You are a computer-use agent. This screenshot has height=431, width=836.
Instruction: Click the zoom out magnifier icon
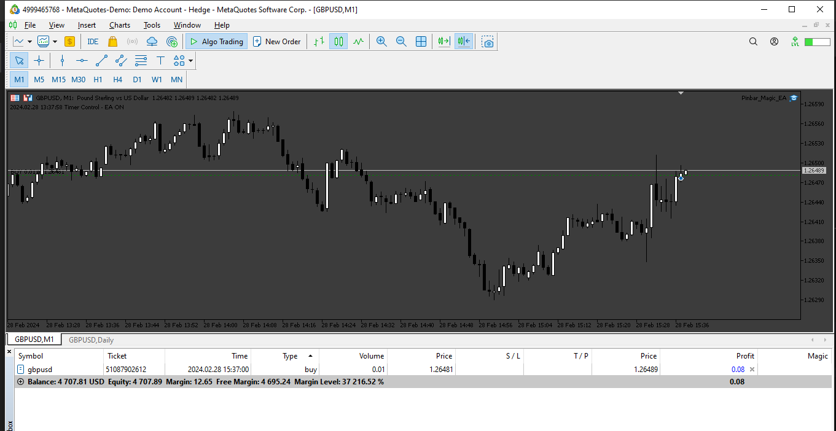click(x=401, y=42)
